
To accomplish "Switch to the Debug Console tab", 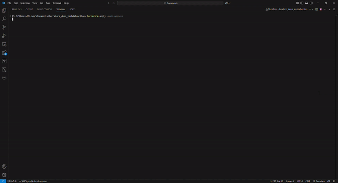I will [x=45, y=9].
